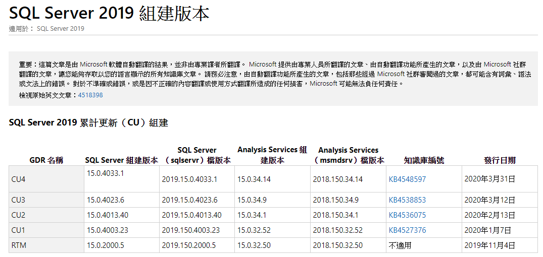Select the 2018.150.34.14 msmdsrv file version cell
Screen dimensions: 543x257
tap(337, 179)
